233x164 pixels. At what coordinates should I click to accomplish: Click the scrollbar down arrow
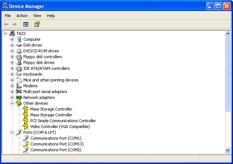click(228, 150)
